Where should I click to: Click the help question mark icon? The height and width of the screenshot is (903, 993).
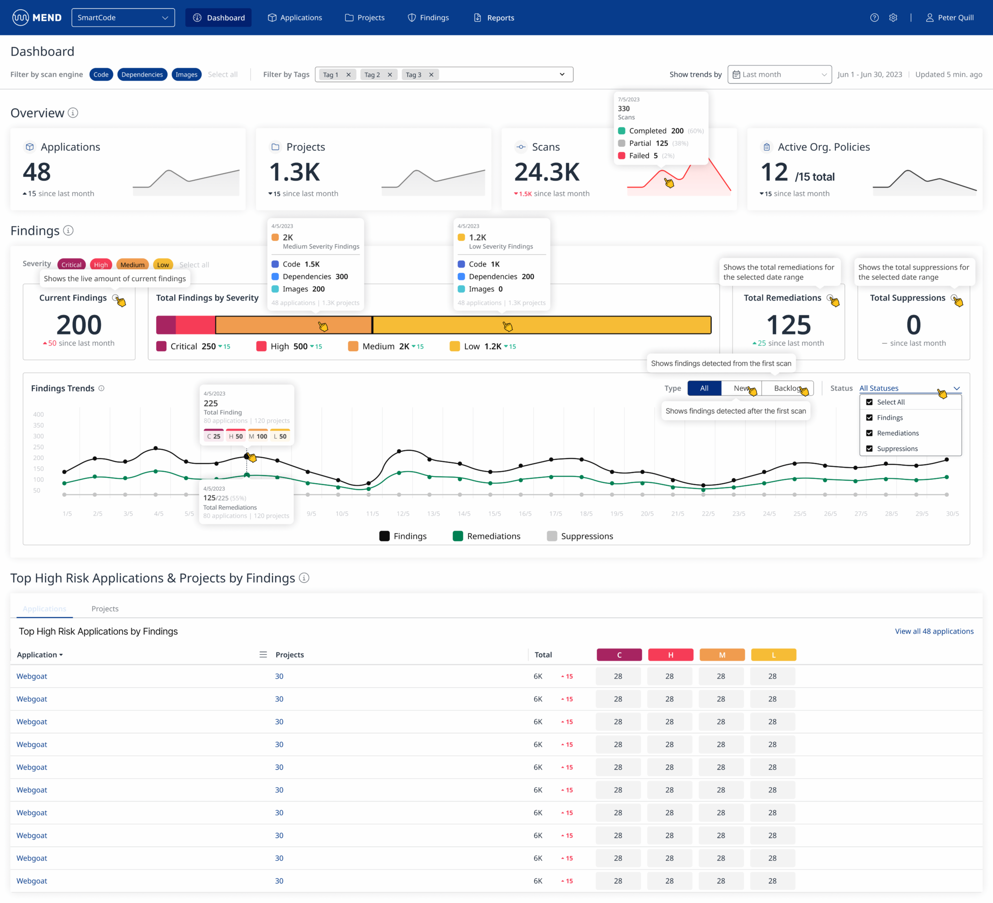tap(874, 18)
